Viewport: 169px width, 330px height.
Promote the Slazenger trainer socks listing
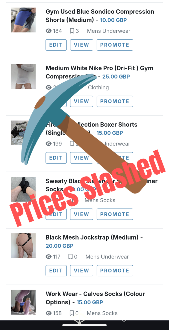pos(115,214)
